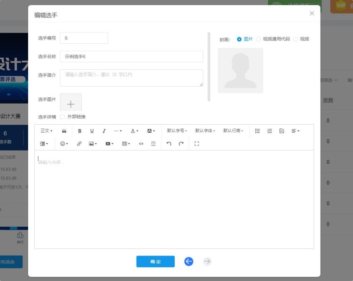Expand the 默认字体 font family dropdown

[205, 131]
